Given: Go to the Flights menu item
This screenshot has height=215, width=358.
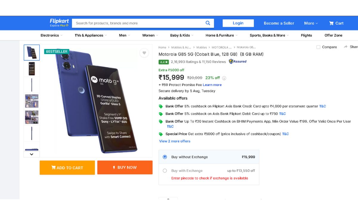Looking at the screenshot, I should click(306, 35).
